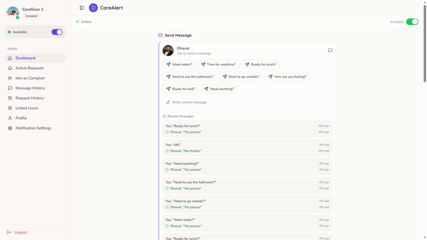Click the Caregiver role badge

[31, 16]
